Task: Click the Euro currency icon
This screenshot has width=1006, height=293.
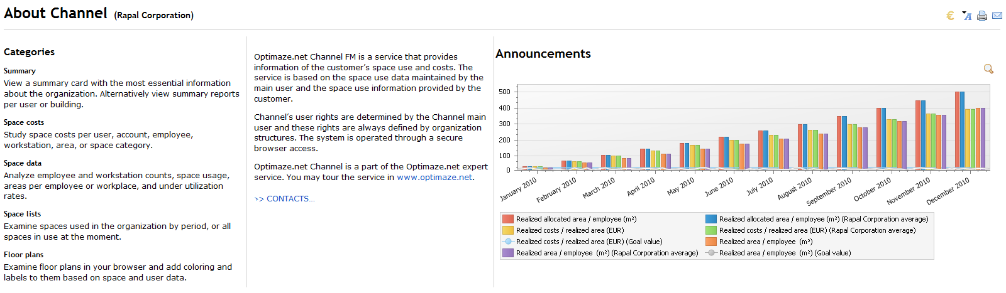Action: pos(950,16)
